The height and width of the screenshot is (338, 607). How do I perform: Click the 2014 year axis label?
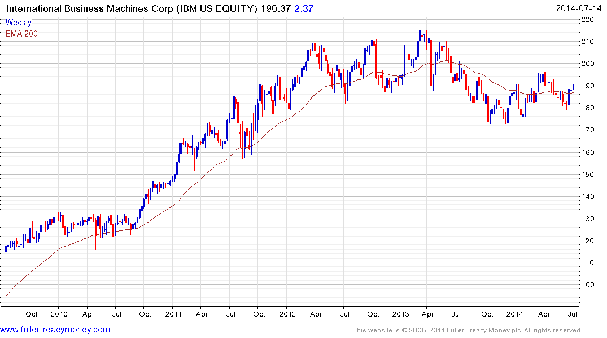point(514,314)
